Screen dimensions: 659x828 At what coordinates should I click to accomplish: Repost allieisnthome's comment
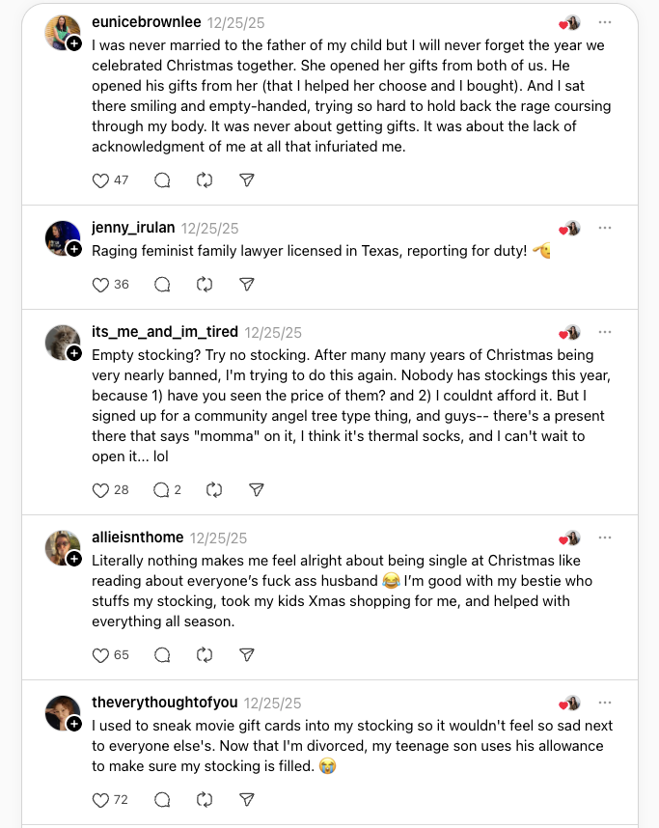tap(205, 655)
